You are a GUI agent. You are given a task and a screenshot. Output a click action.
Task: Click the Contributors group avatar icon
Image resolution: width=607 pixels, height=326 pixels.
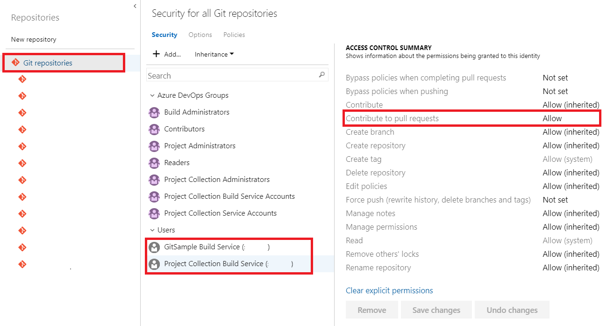click(x=154, y=129)
